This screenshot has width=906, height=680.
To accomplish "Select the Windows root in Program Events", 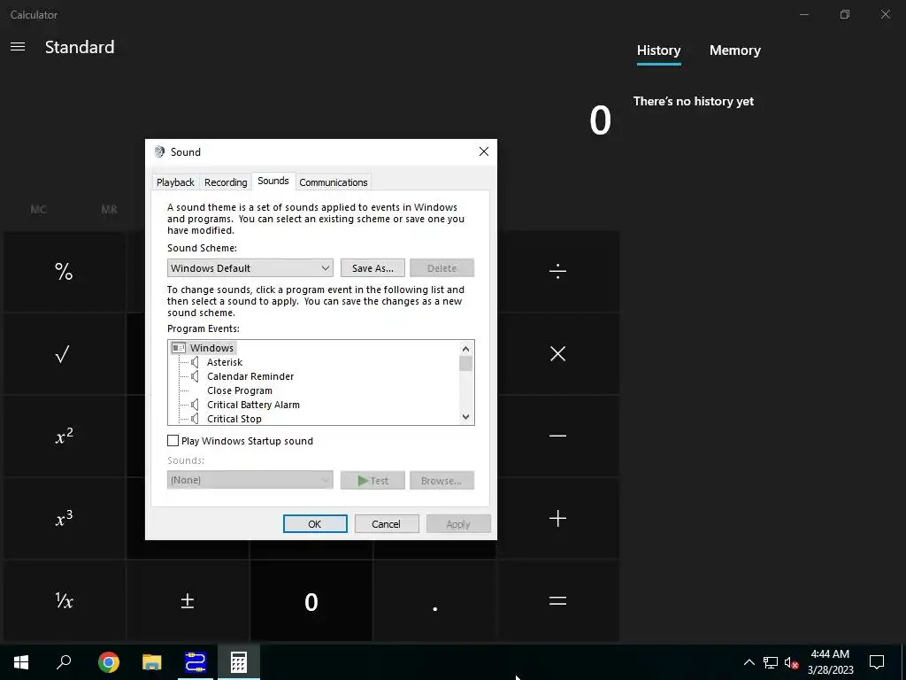I will [211, 347].
